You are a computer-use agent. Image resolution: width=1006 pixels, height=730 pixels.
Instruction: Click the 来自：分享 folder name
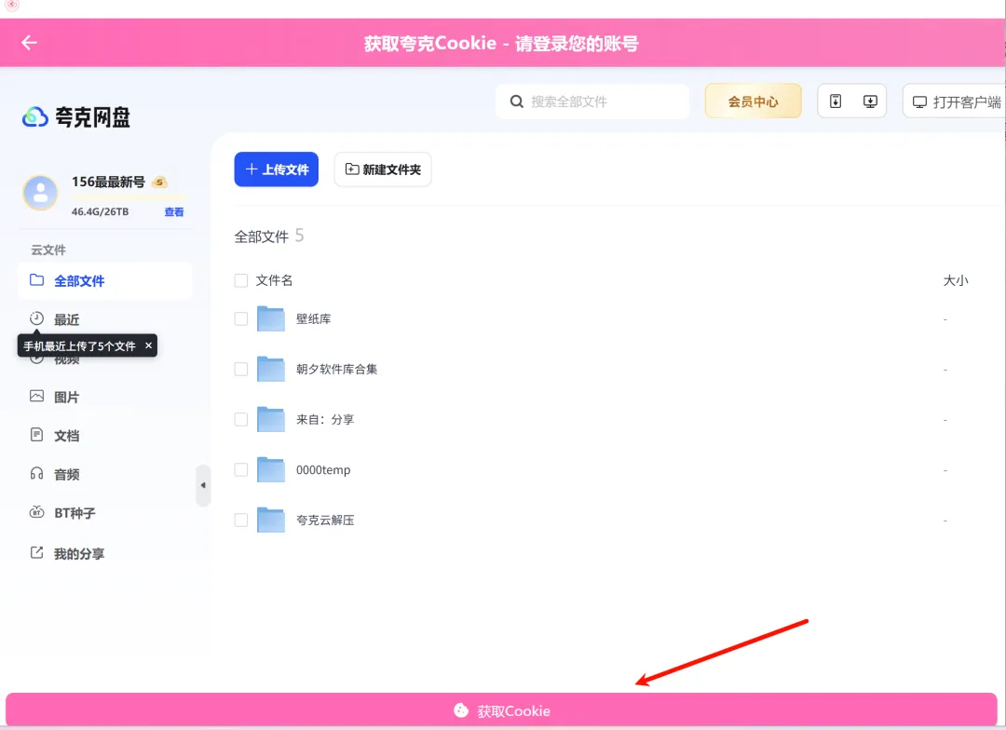(x=325, y=420)
